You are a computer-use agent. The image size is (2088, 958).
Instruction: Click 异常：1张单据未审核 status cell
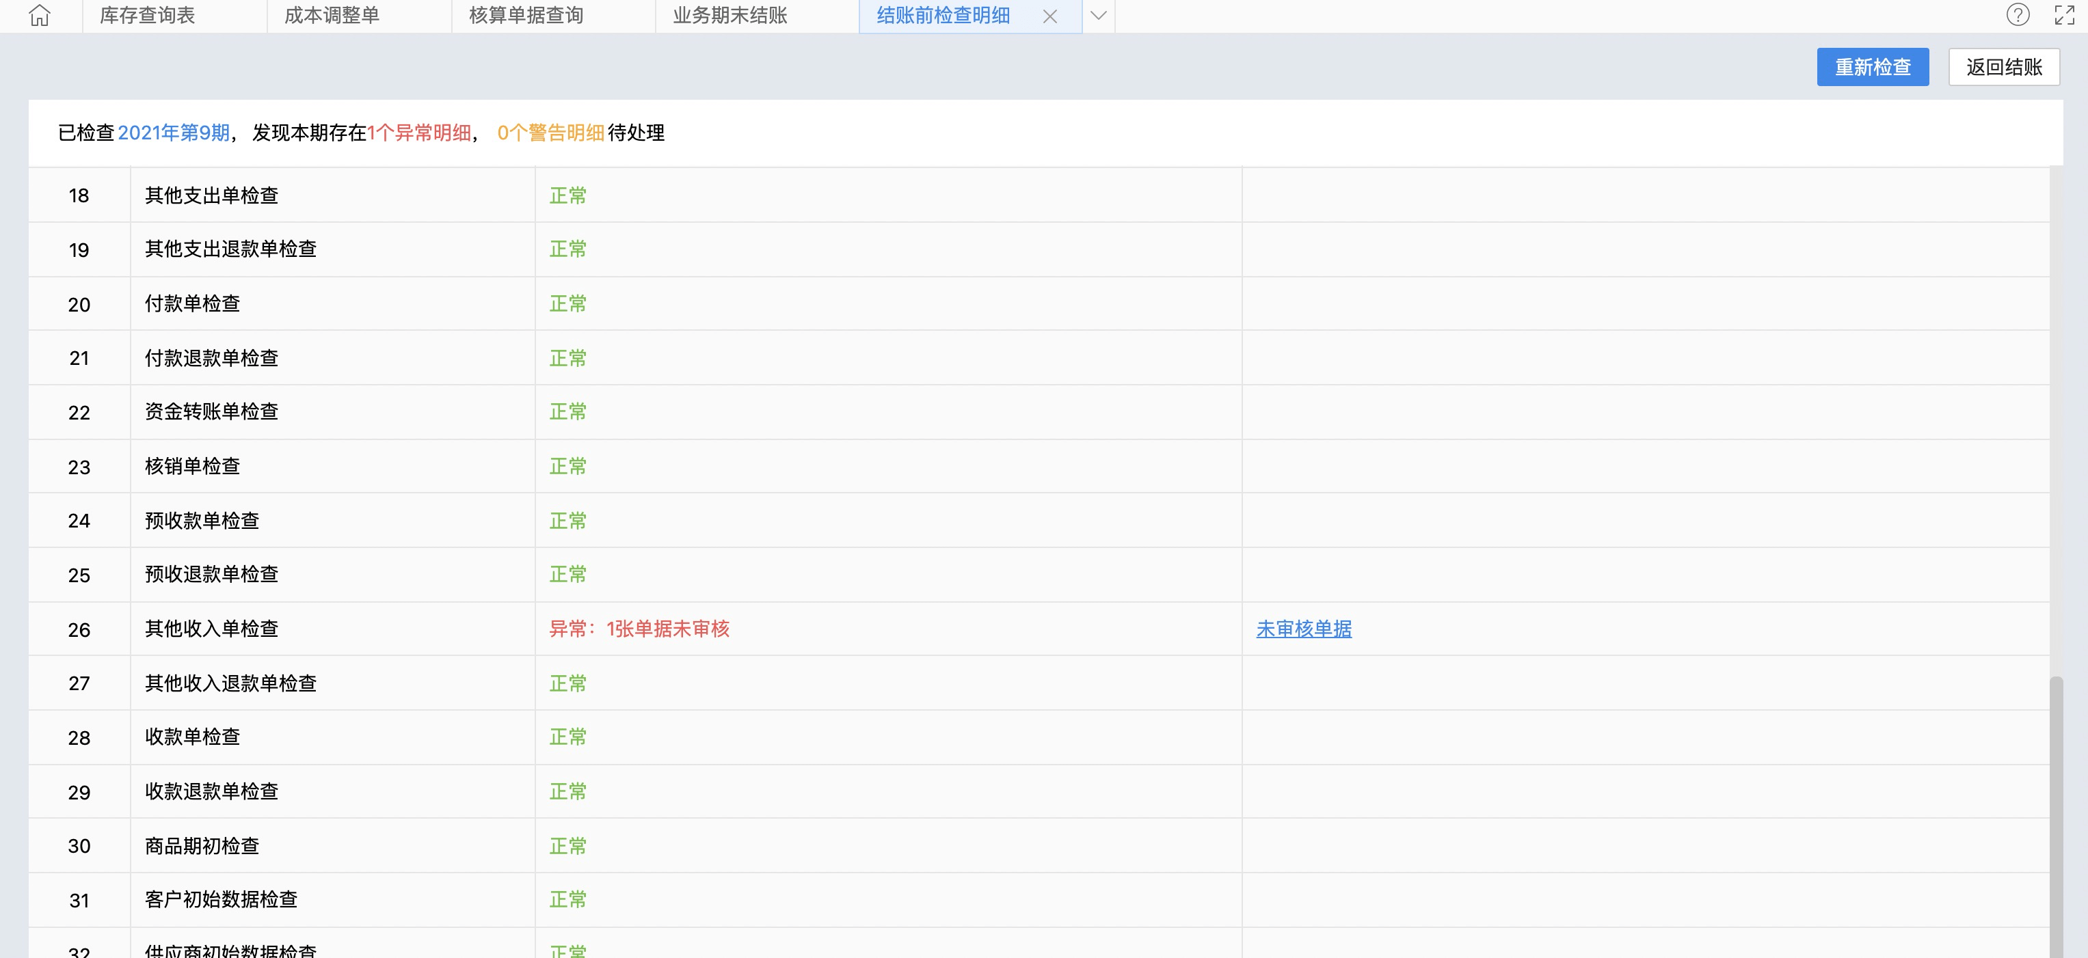[x=639, y=629]
